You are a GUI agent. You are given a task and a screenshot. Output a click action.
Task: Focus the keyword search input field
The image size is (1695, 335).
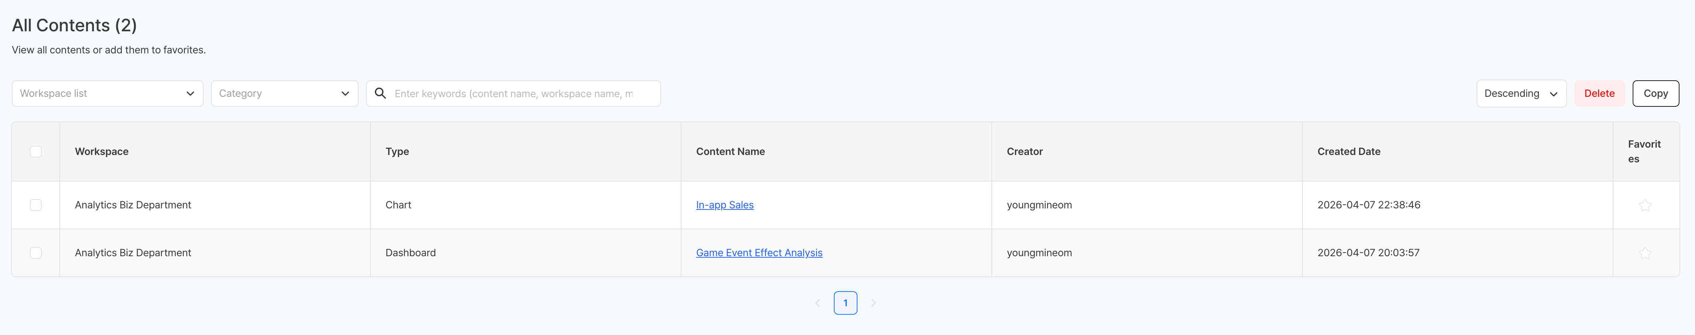click(x=520, y=93)
